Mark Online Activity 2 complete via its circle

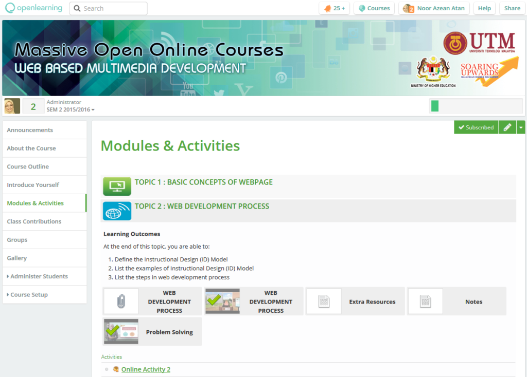tap(107, 369)
